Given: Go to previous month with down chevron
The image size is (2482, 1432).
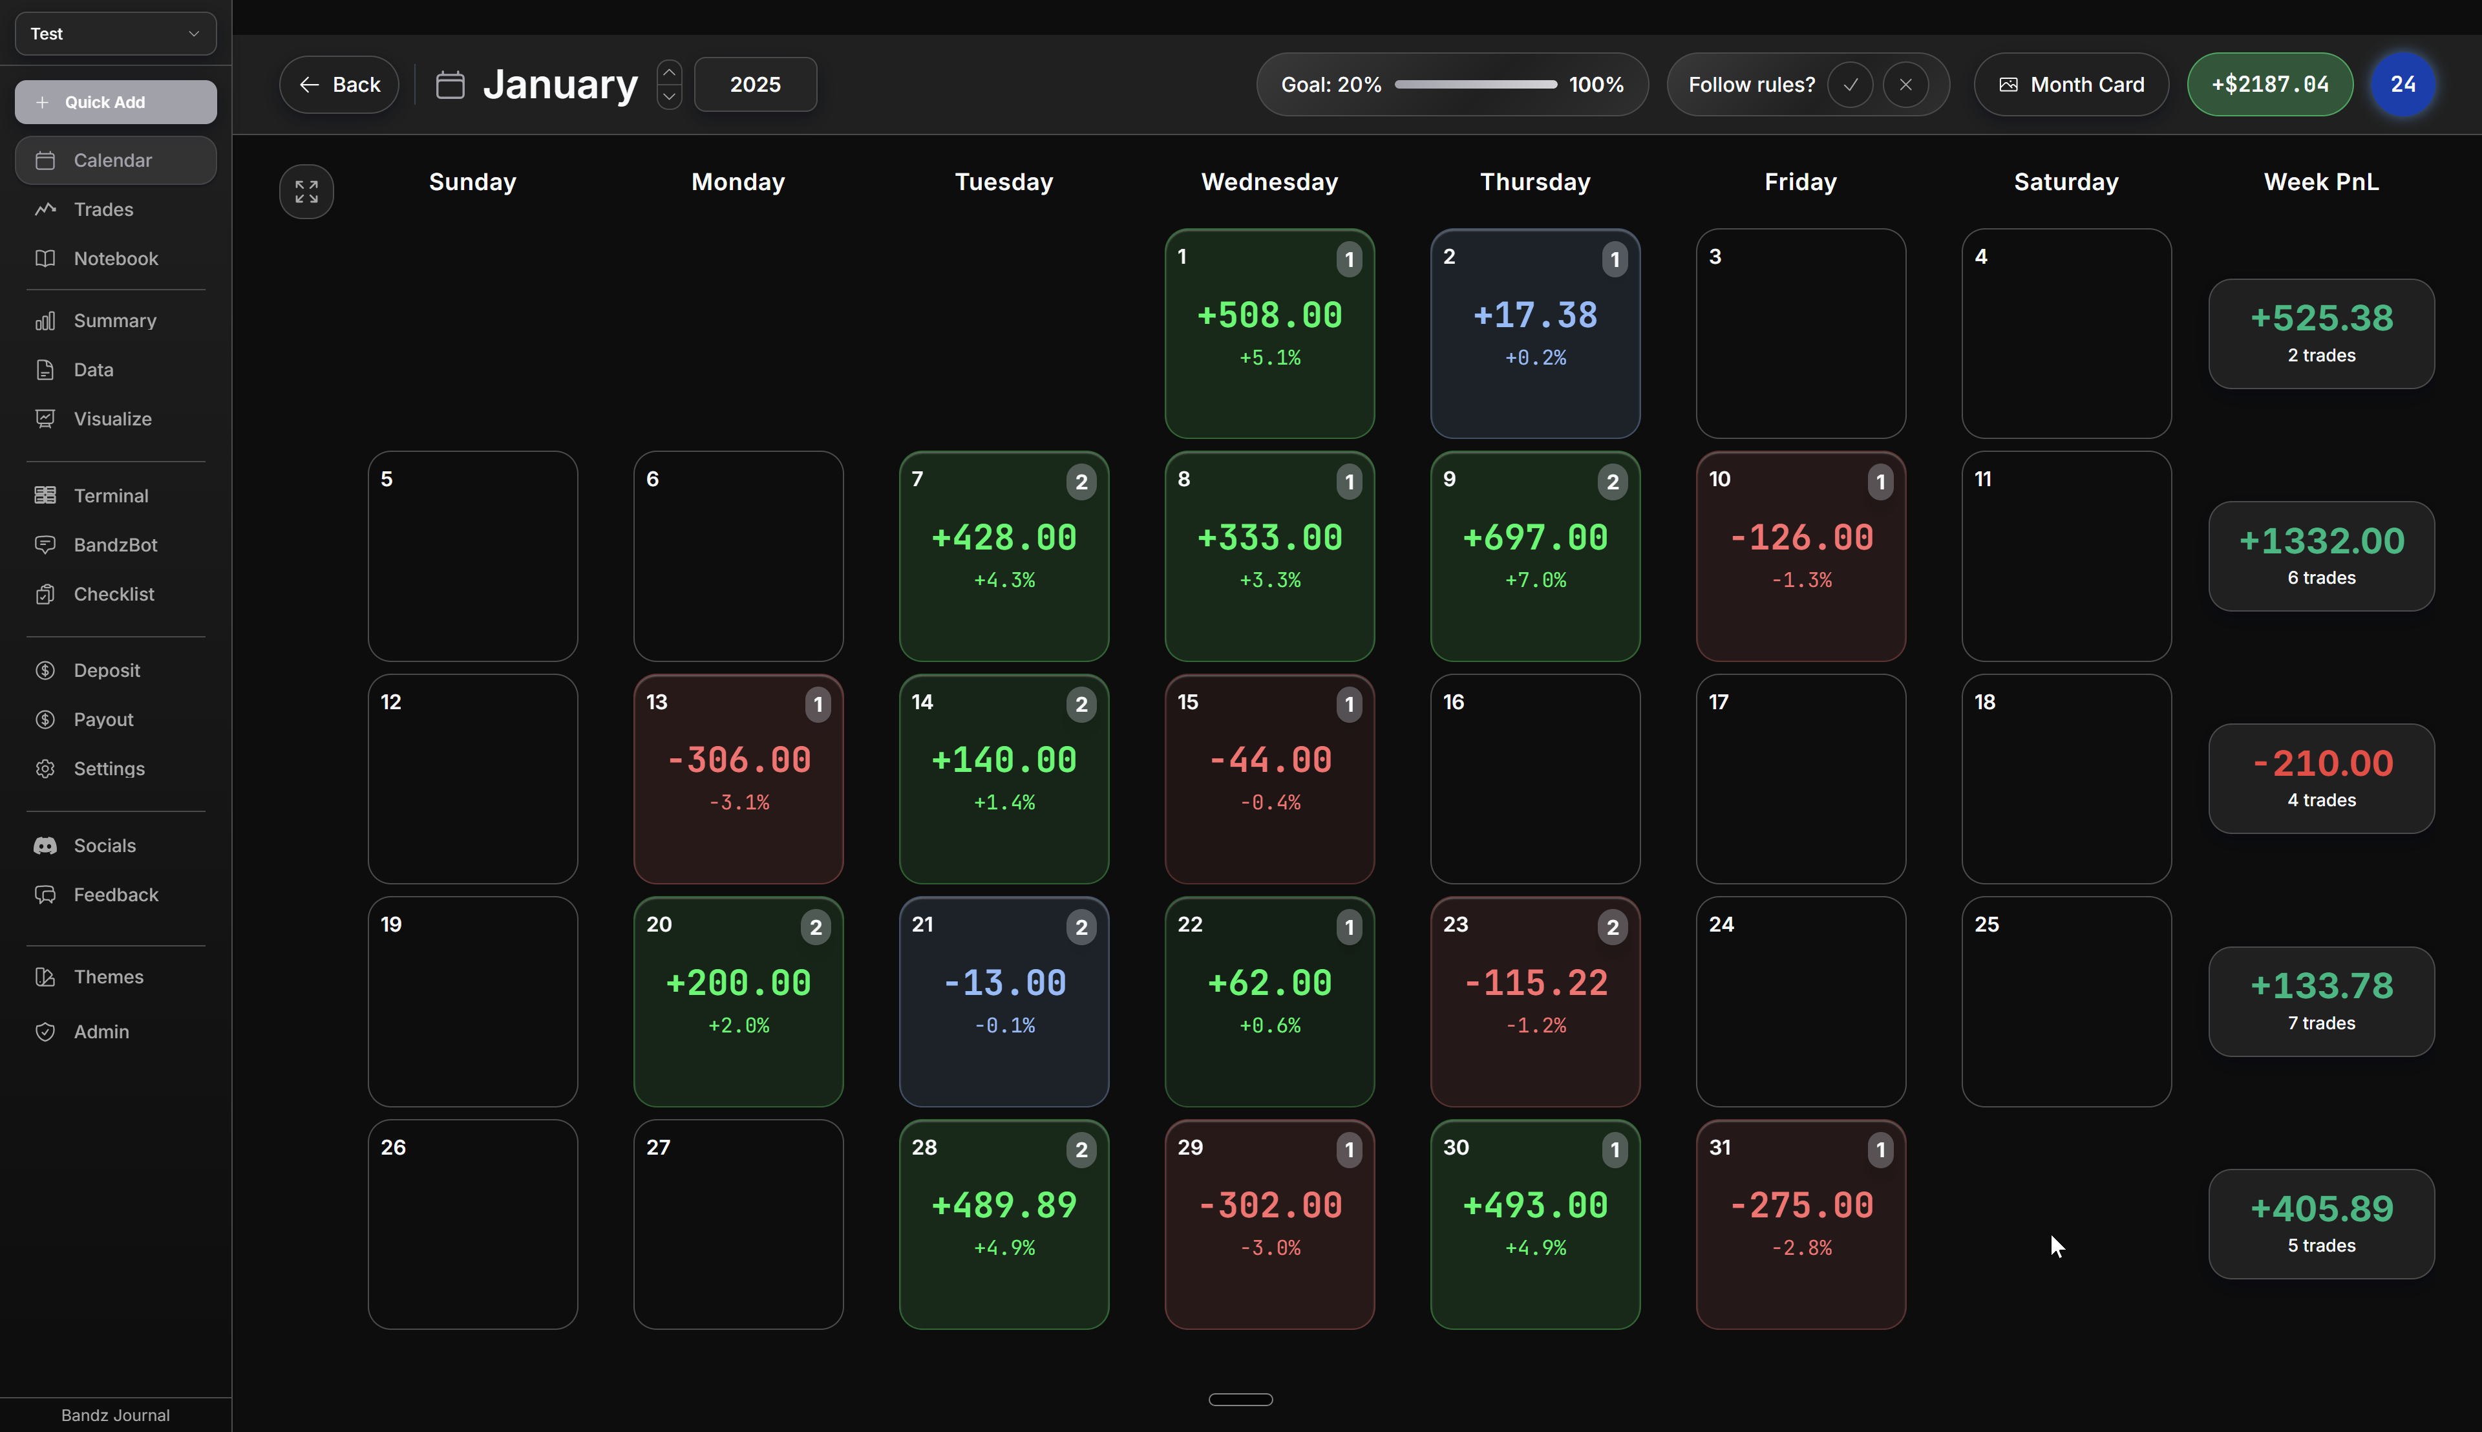Looking at the screenshot, I should [x=670, y=96].
